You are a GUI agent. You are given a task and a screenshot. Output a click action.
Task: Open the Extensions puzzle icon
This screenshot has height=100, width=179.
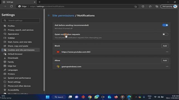click(143, 6)
